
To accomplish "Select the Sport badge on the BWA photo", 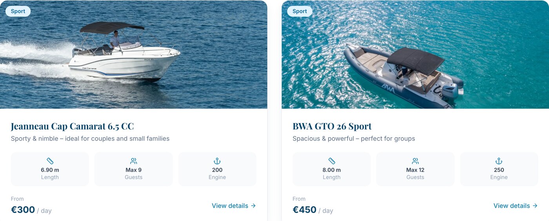I will coord(300,11).
